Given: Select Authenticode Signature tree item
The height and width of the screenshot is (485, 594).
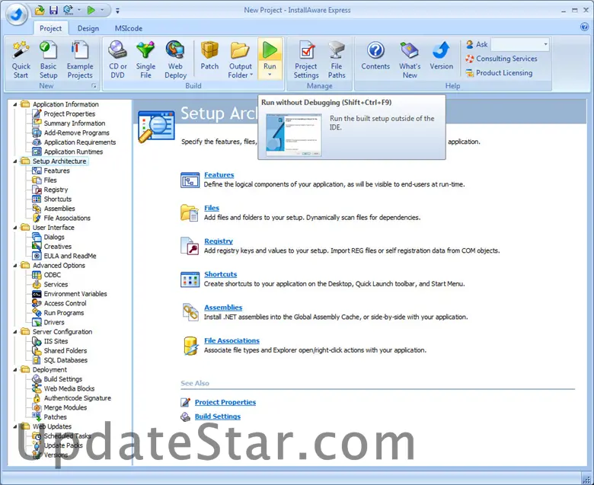Looking at the screenshot, I should point(77,398).
